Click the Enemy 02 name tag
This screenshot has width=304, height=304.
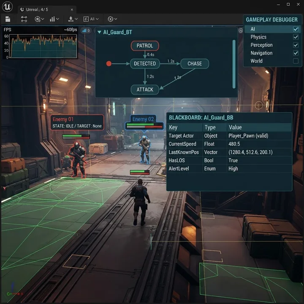pyautogui.click(x=143, y=119)
